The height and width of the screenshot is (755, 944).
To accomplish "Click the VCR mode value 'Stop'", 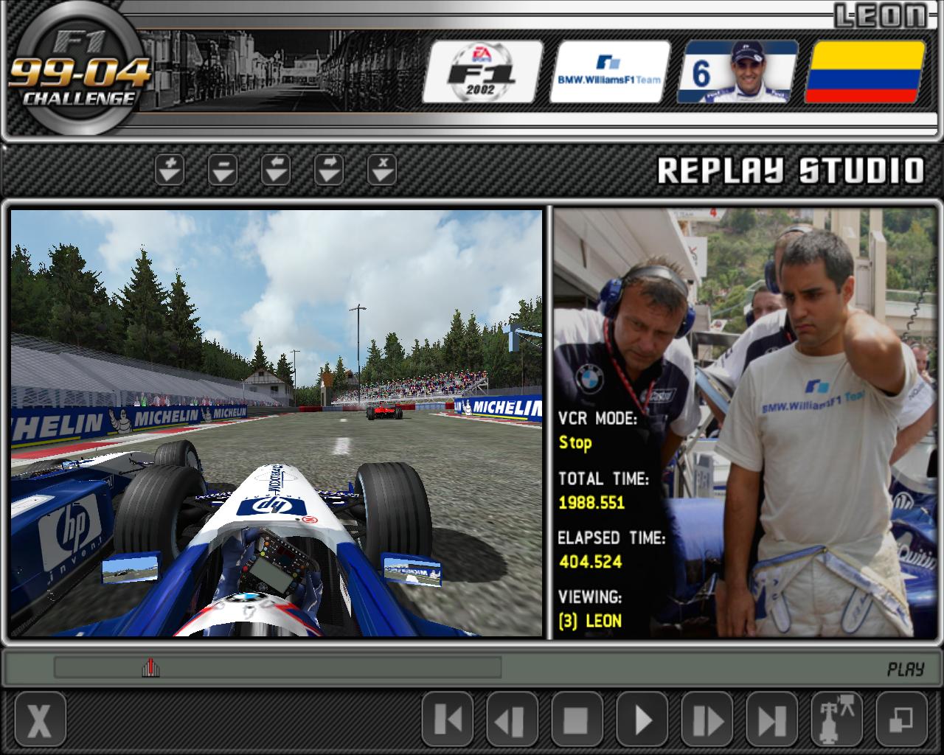I will [x=575, y=443].
